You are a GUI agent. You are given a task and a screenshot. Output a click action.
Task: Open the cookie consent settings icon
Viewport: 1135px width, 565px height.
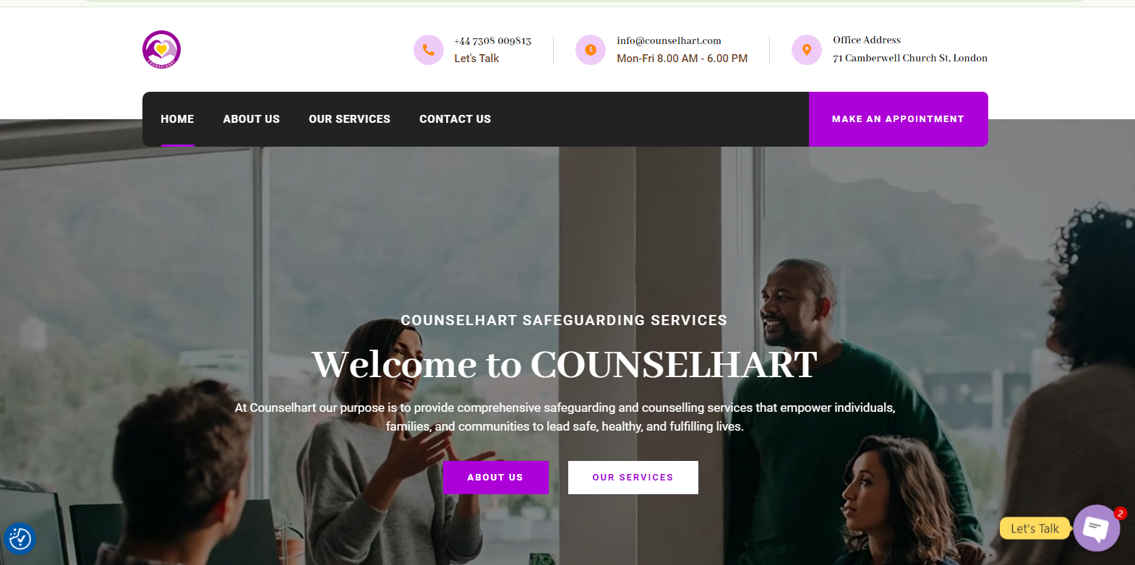(x=20, y=538)
